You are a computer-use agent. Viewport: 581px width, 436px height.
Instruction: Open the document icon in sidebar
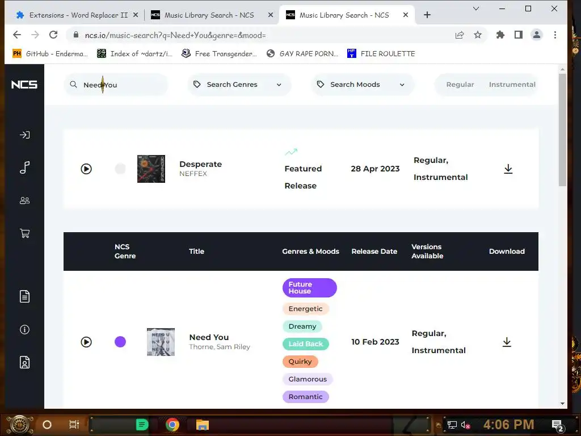coord(24,296)
